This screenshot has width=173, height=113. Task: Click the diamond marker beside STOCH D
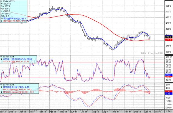(2, 62)
